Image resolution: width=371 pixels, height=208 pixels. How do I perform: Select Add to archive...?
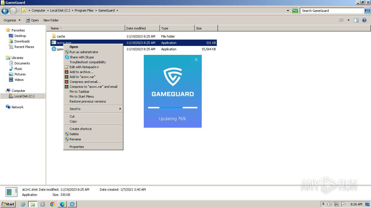click(x=93, y=72)
